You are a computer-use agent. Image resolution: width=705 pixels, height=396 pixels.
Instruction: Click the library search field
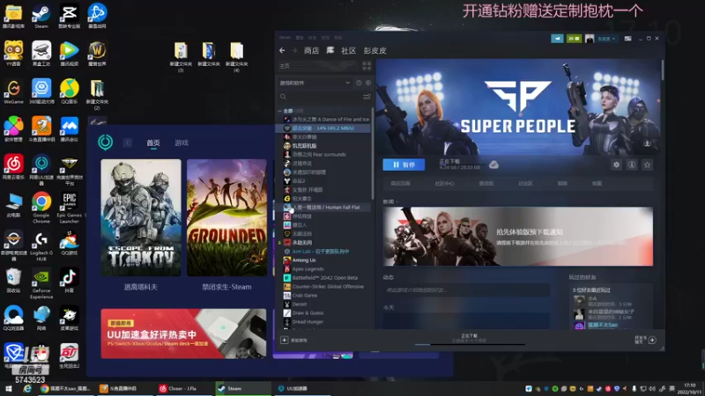click(320, 97)
